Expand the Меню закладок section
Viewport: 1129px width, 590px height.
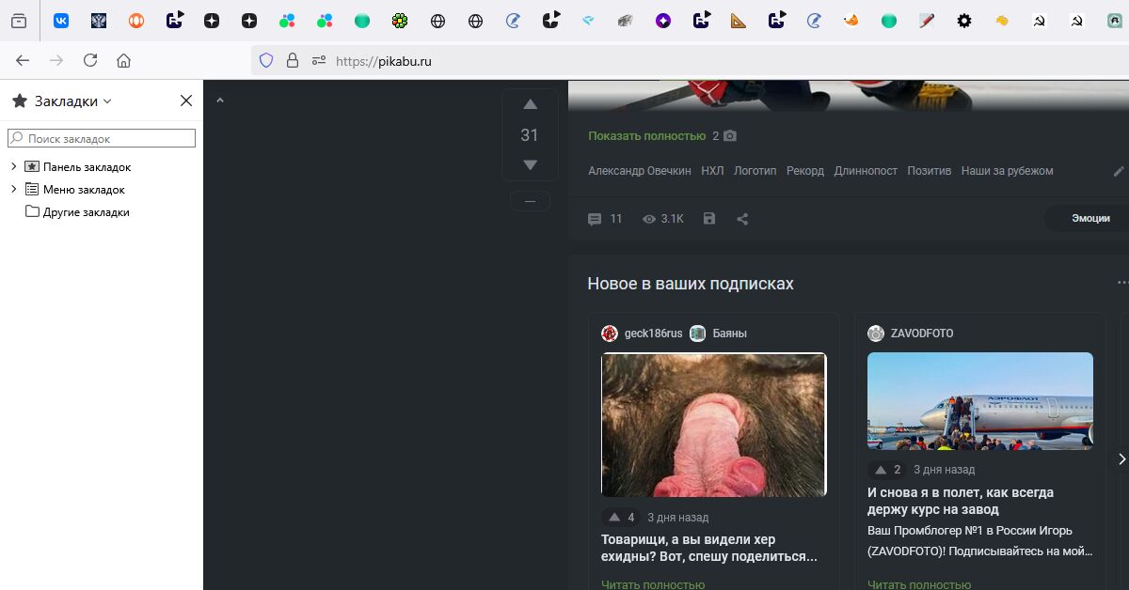(x=13, y=189)
